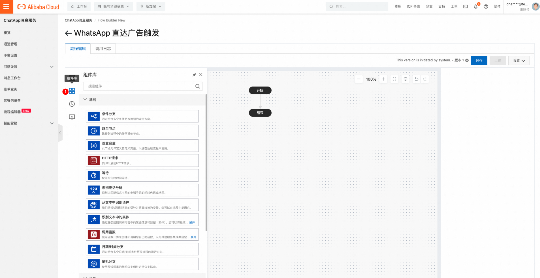Select the 跳至节点 component icon
This screenshot has width=540, height=278.
[x=94, y=131]
